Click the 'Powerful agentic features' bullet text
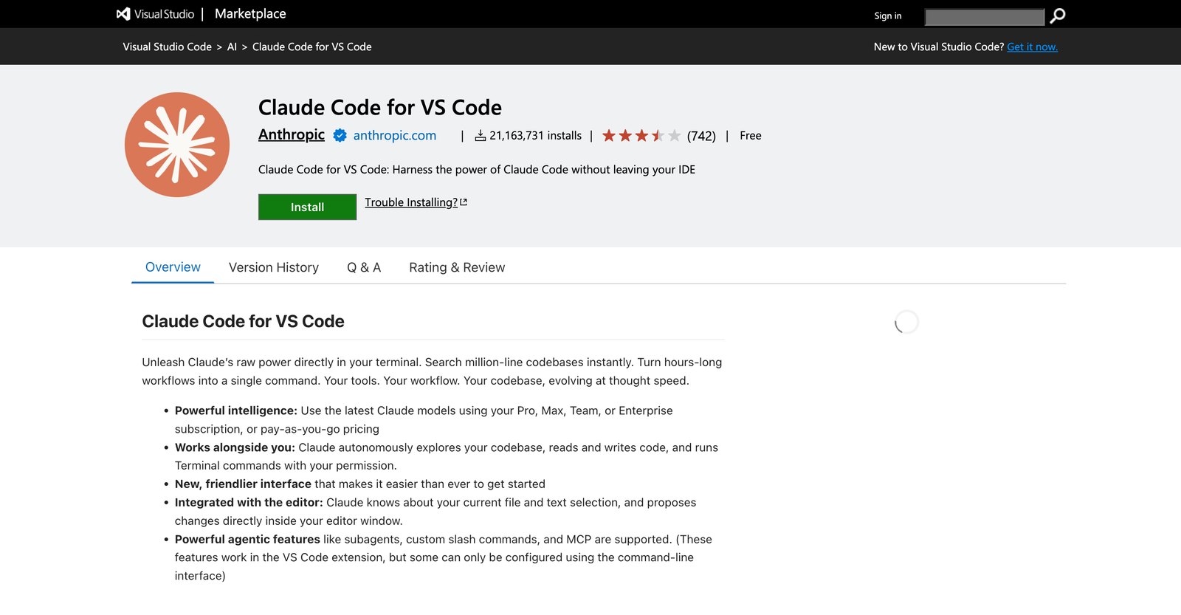 (x=247, y=539)
